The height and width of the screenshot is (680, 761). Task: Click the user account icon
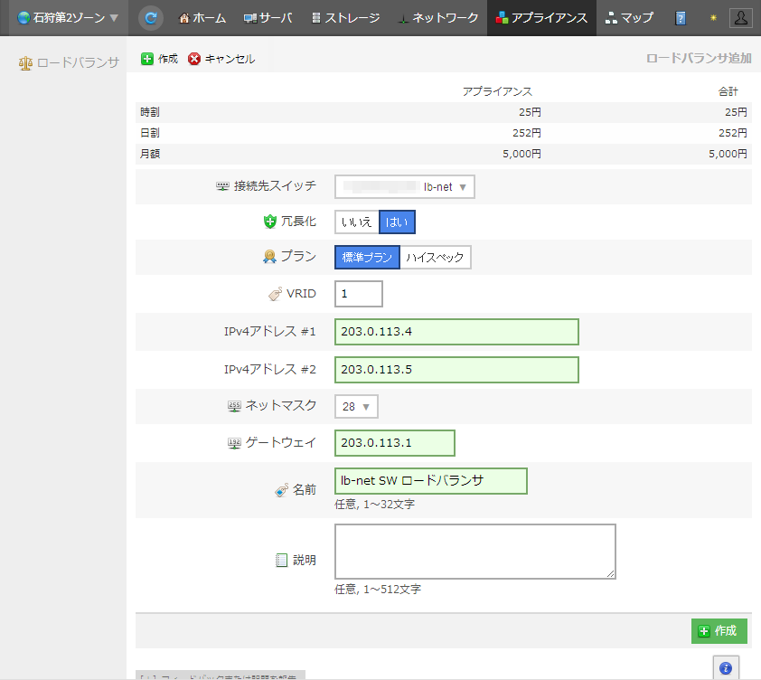(740, 18)
